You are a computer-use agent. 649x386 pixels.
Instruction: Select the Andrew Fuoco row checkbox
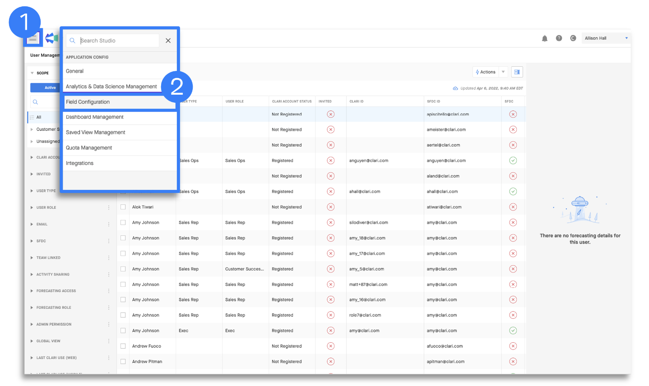[123, 346]
